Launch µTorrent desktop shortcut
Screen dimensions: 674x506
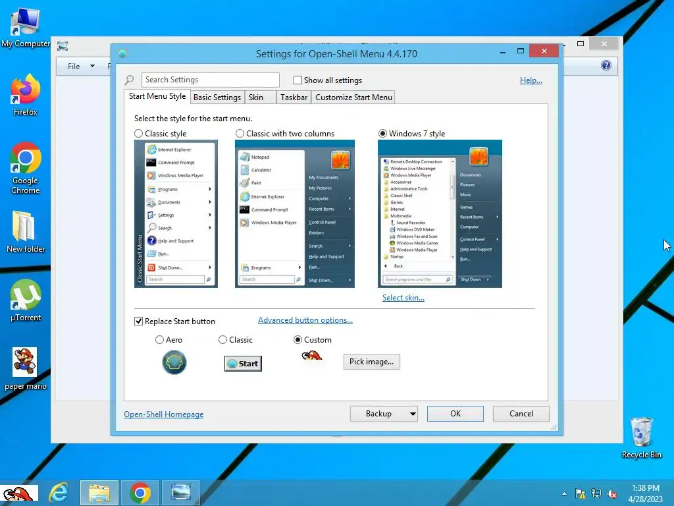26,300
